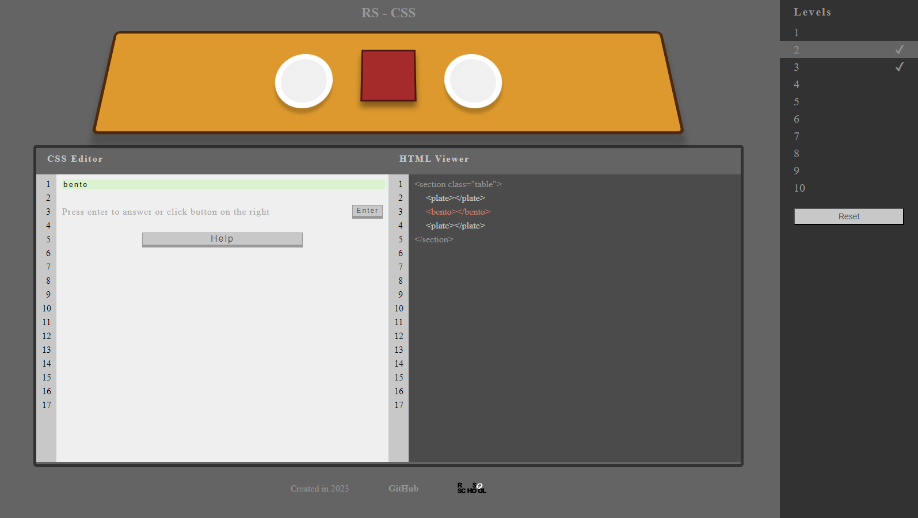
Task: Submit answer with the Enter button
Action: tap(367, 211)
